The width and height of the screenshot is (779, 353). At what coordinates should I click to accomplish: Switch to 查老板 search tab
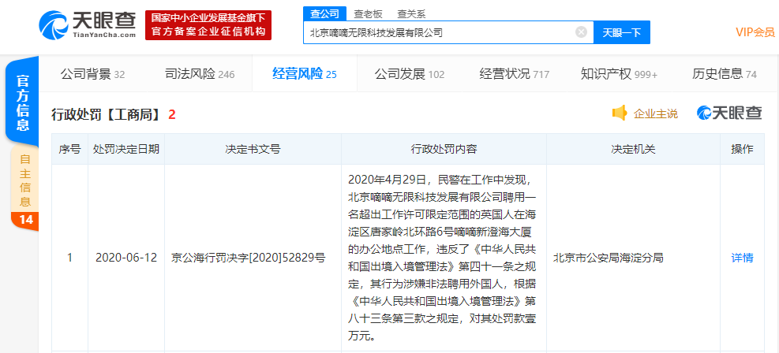[x=368, y=13]
